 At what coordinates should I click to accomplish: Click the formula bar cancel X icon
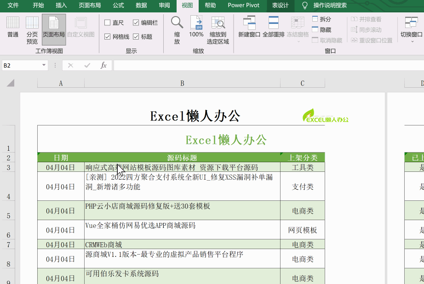coord(70,65)
